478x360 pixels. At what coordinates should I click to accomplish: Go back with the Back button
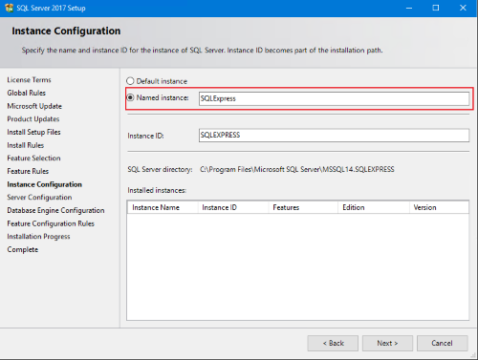333,343
